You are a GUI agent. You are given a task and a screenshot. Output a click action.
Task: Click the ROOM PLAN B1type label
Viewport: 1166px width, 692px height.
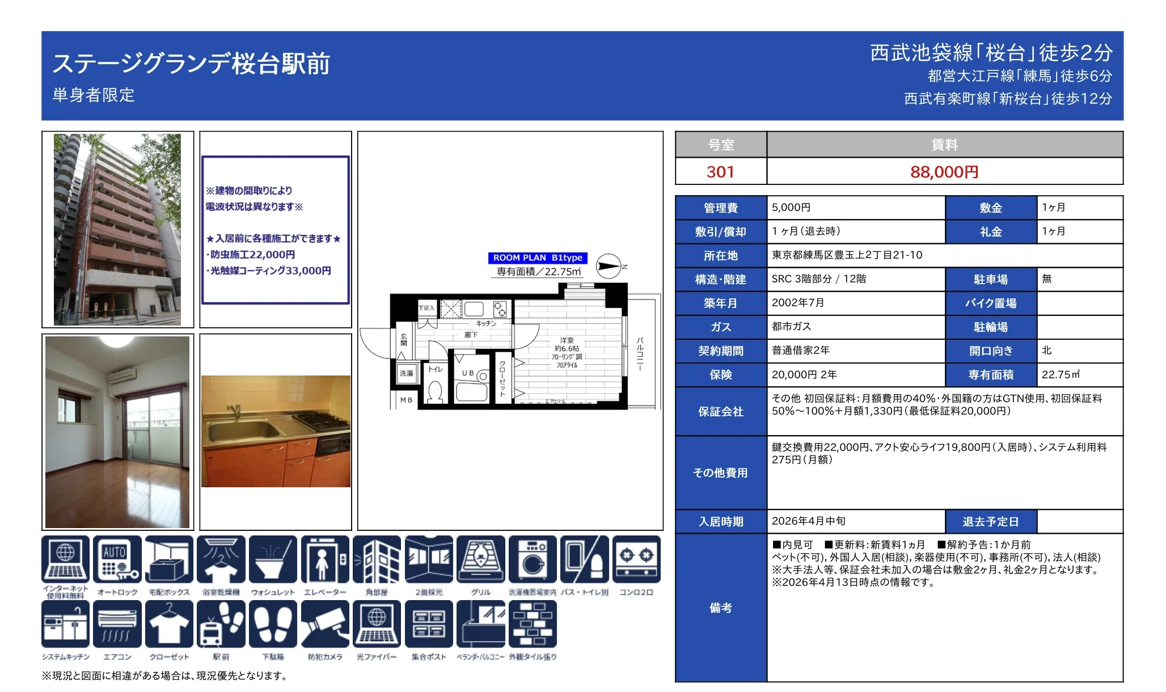(x=537, y=258)
